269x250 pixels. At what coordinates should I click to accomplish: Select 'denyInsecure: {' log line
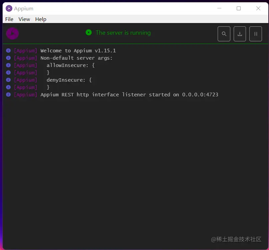click(x=69, y=80)
